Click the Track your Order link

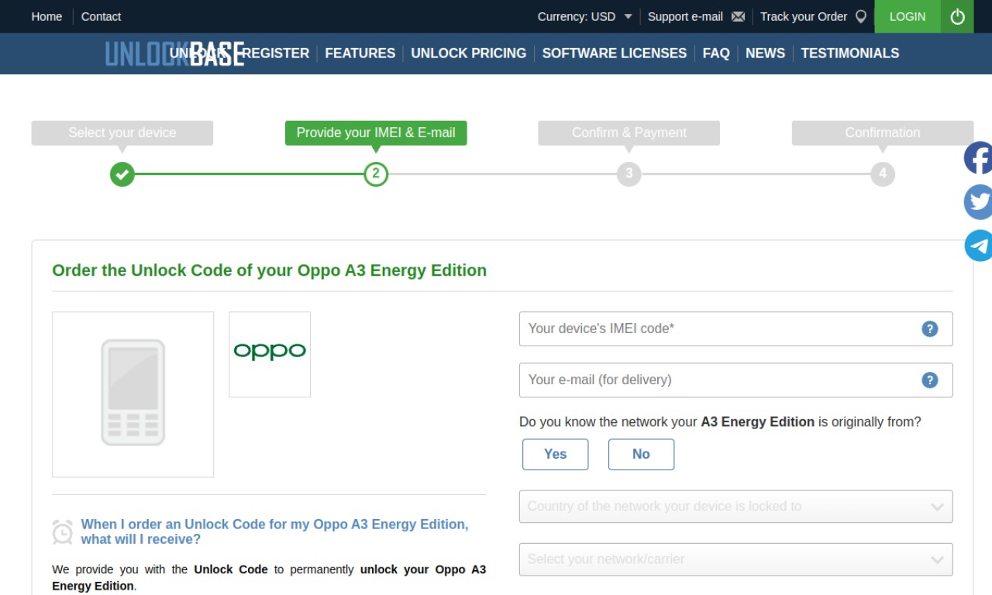pyautogui.click(x=804, y=16)
